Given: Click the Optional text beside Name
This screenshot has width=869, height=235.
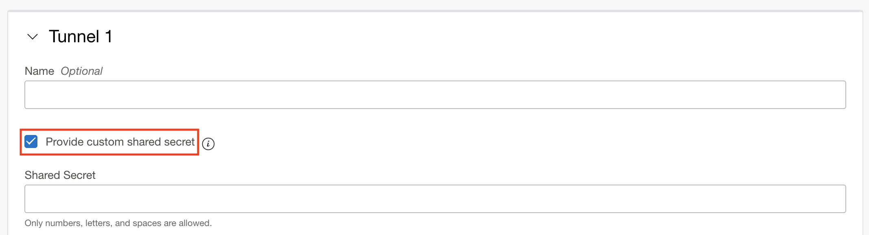Looking at the screenshot, I should 81,71.
